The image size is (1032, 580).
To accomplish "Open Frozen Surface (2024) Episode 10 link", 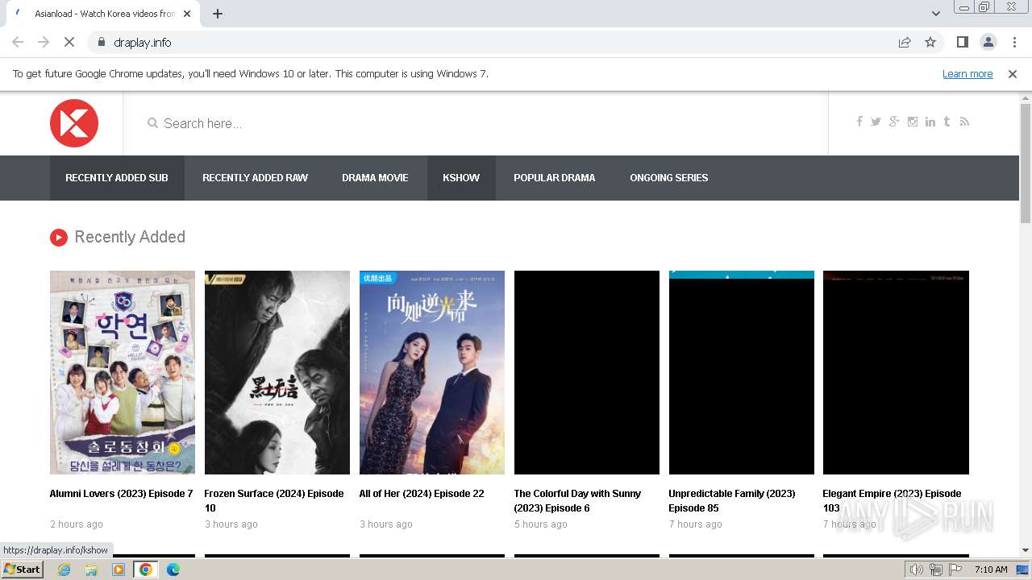I will [274, 501].
